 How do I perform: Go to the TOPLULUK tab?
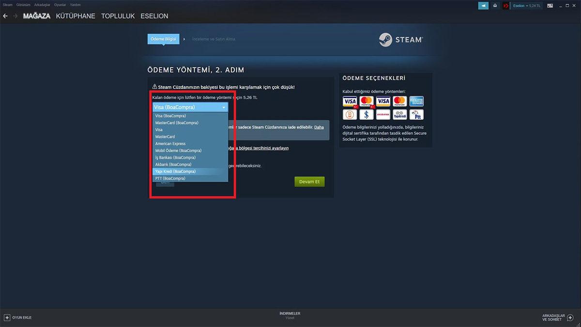click(118, 16)
